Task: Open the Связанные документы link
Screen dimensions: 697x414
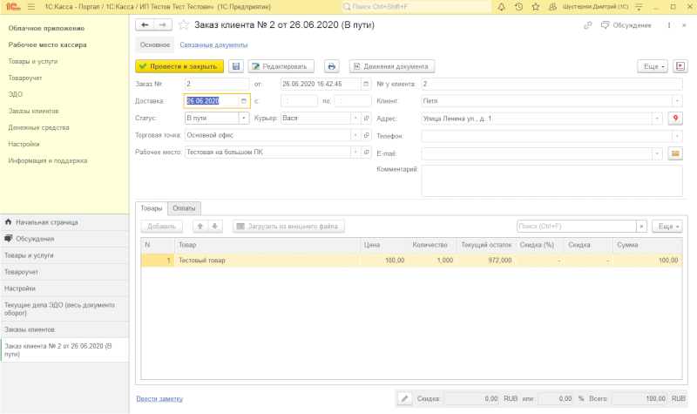Action: click(x=213, y=45)
